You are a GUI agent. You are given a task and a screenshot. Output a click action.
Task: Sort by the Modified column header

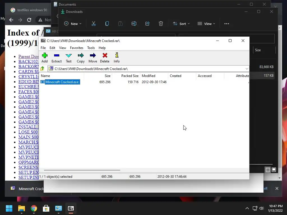click(x=154, y=76)
